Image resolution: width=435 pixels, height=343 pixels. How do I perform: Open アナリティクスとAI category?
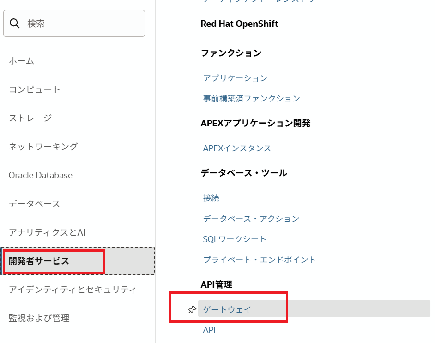[x=47, y=232]
